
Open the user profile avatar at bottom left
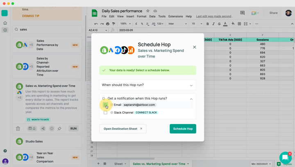coord(5,161)
